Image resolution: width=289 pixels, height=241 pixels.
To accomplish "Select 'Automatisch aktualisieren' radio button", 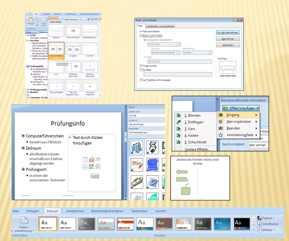I will point(145,40).
